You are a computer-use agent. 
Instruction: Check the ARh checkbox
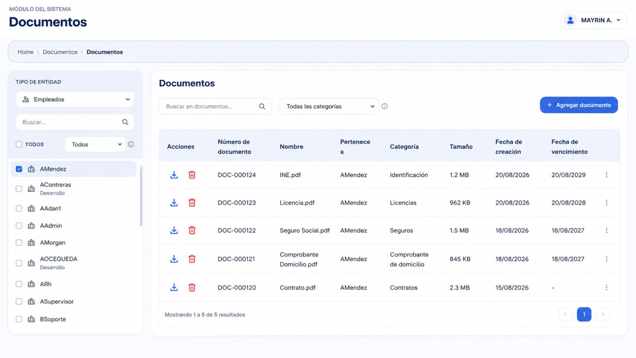click(19, 284)
